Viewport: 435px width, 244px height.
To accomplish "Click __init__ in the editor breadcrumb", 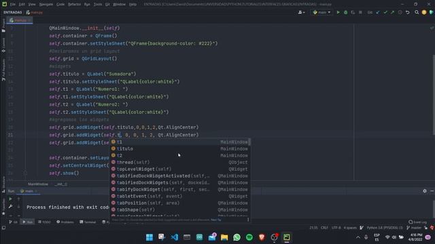I will tap(60, 184).
